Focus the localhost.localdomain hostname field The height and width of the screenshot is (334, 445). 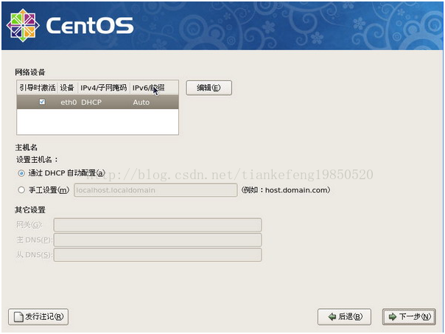click(155, 190)
